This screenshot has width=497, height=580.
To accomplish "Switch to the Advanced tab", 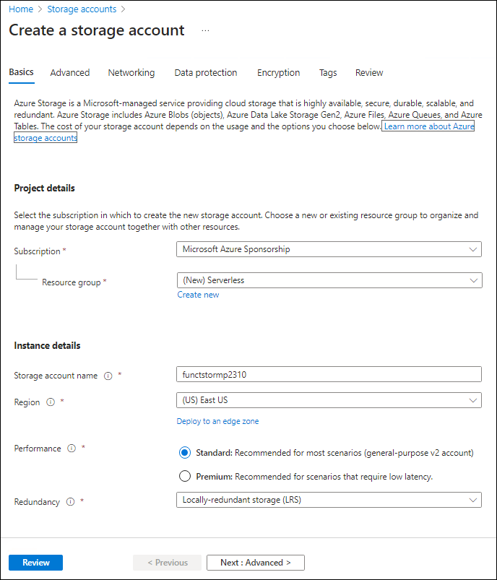I will click(x=69, y=72).
